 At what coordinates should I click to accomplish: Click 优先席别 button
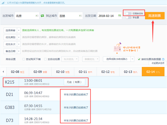pos(11,37)
